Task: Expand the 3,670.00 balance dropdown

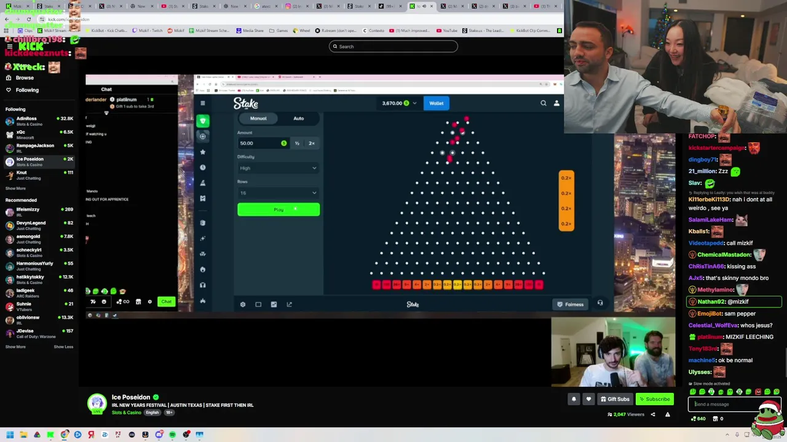Action: (x=399, y=103)
